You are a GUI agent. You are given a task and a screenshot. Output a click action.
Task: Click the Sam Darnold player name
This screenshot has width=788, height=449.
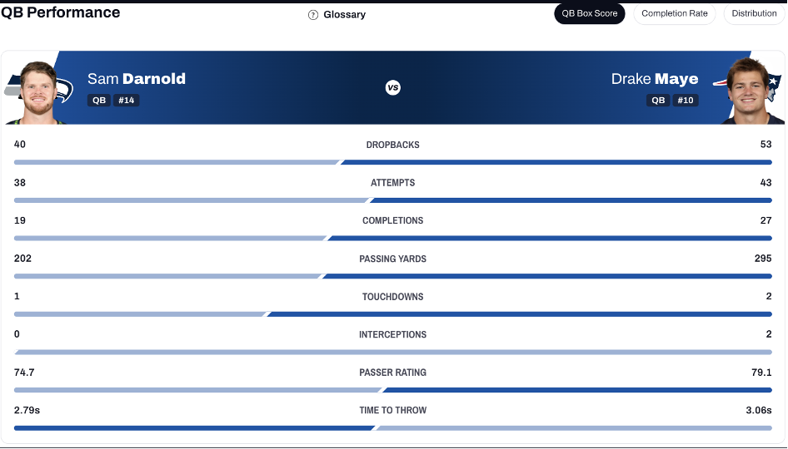pyautogui.click(x=136, y=79)
